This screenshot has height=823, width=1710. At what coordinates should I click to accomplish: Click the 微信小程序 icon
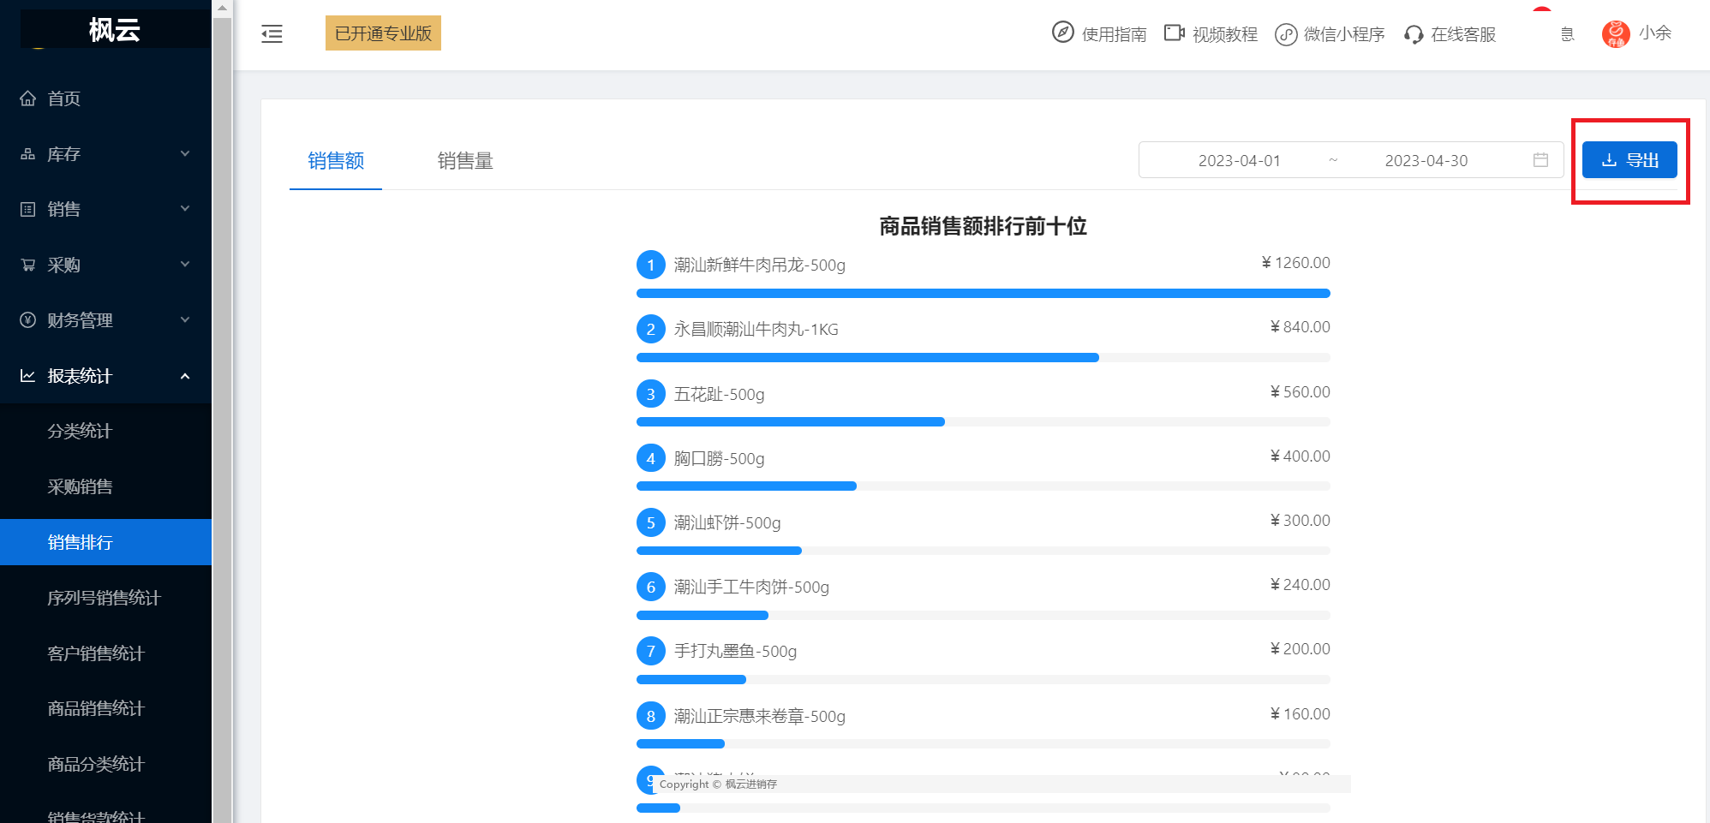pos(1286,34)
